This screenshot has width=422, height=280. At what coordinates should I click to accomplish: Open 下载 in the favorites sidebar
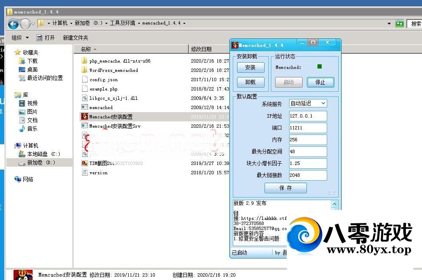point(32,61)
